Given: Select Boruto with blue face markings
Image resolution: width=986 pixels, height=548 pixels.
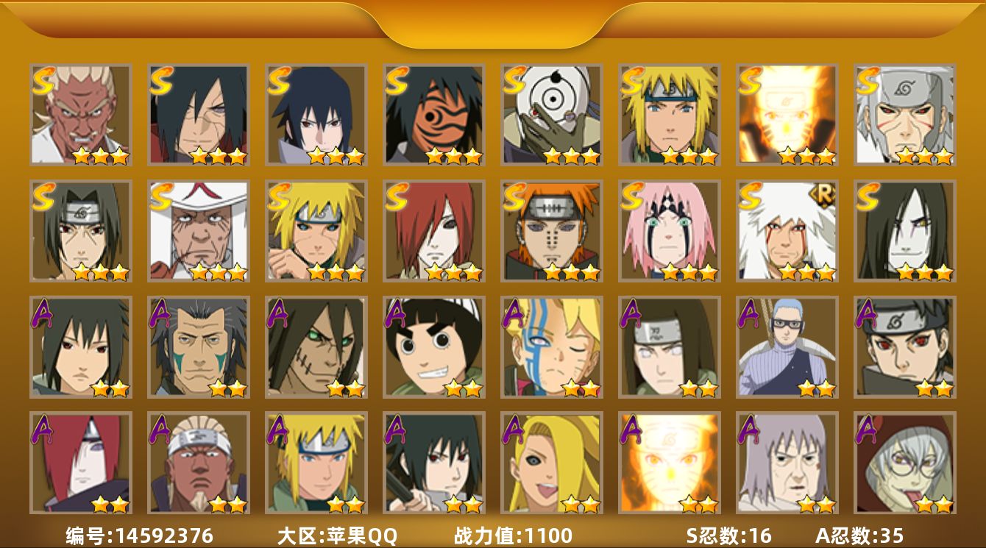Looking at the screenshot, I should pos(551,347).
